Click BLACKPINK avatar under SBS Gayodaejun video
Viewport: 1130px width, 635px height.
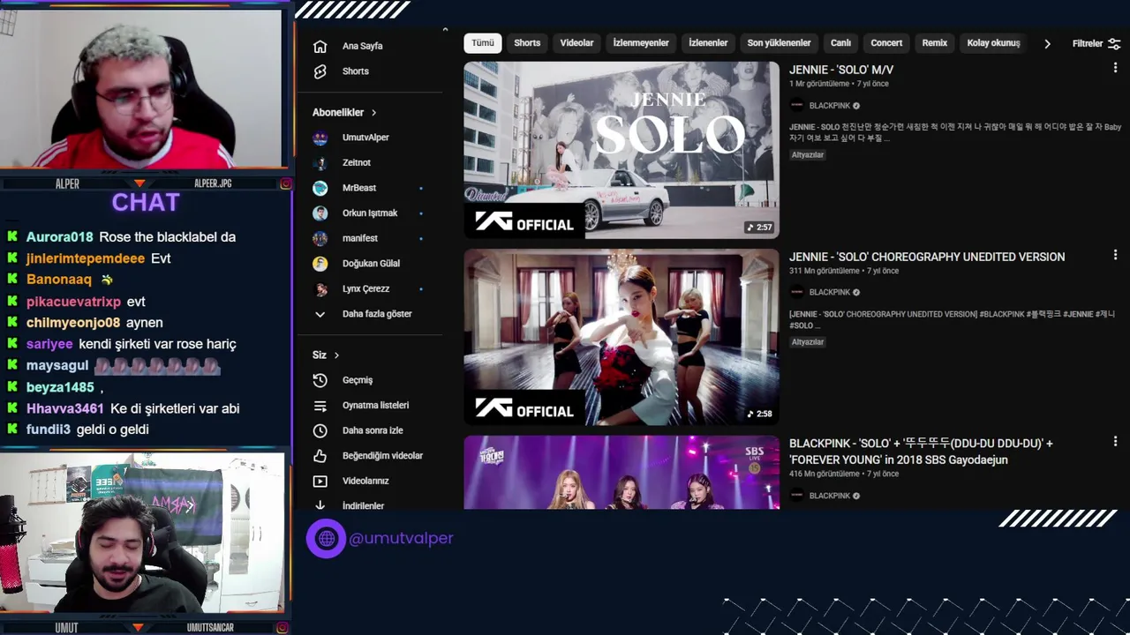[797, 496]
